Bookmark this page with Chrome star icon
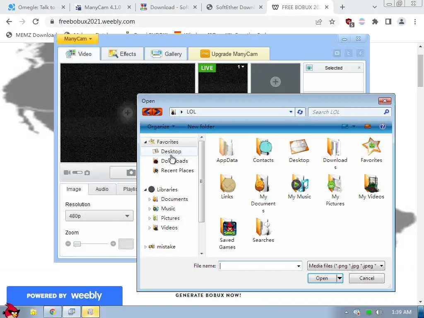The image size is (424, 318). [332, 22]
